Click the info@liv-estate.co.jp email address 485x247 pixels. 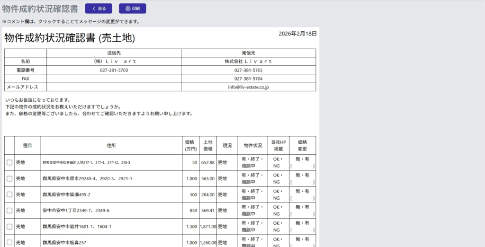(x=248, y=87)
